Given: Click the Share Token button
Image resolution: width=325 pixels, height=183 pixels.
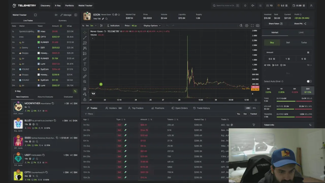Looking at the screenshot, I should click(x=275, y=24).
